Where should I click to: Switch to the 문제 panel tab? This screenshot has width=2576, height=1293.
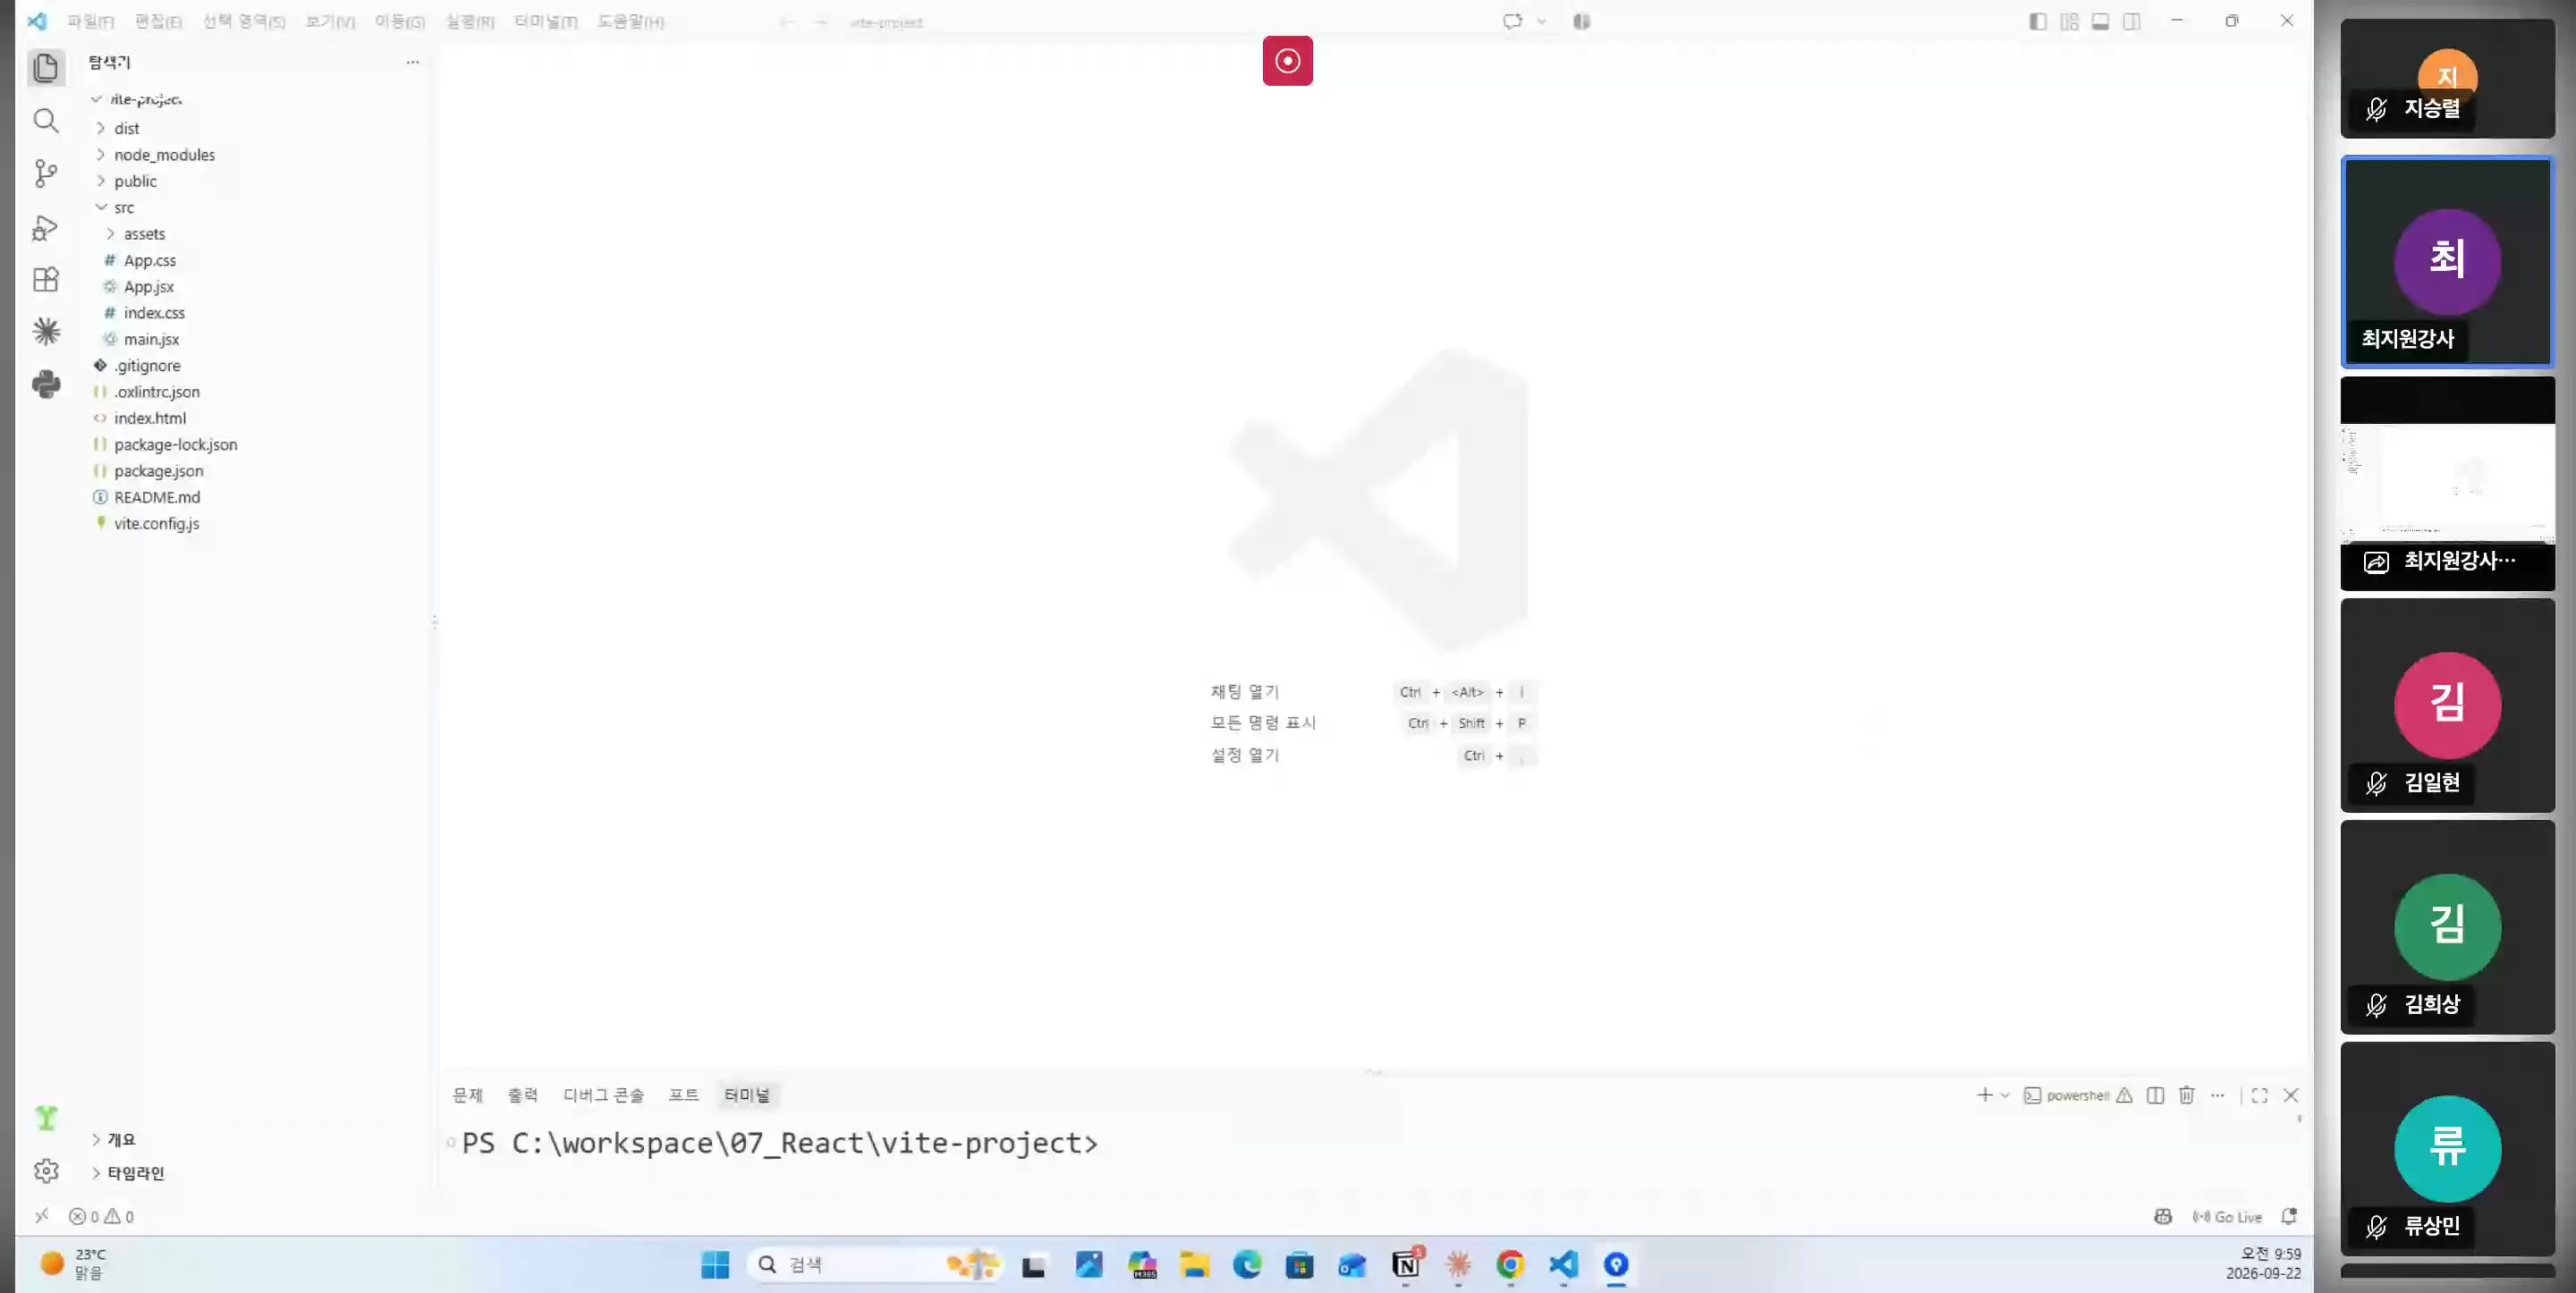467,1095
